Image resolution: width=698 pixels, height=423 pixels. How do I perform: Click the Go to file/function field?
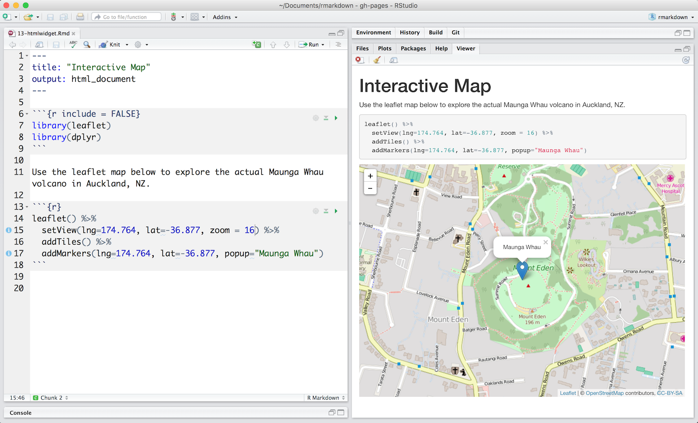click(127, 17)
